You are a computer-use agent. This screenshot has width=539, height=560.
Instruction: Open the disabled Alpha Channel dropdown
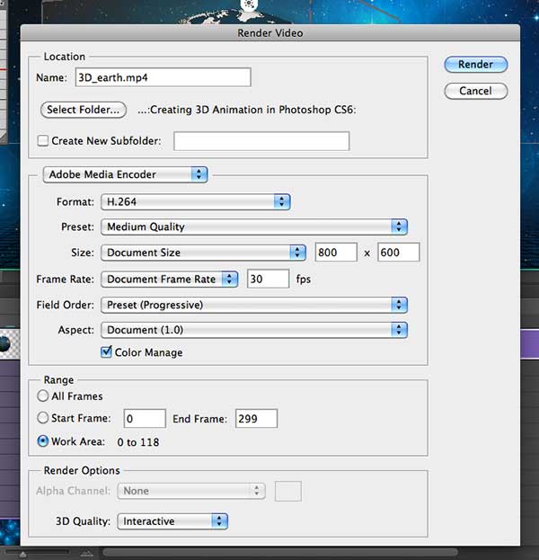pyautogui.click(x=191, y=491)
